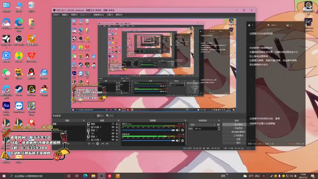The image size is (318, 179).
Task: Toggle visibility of the 图像 3 source
Action: click(113, 130)
